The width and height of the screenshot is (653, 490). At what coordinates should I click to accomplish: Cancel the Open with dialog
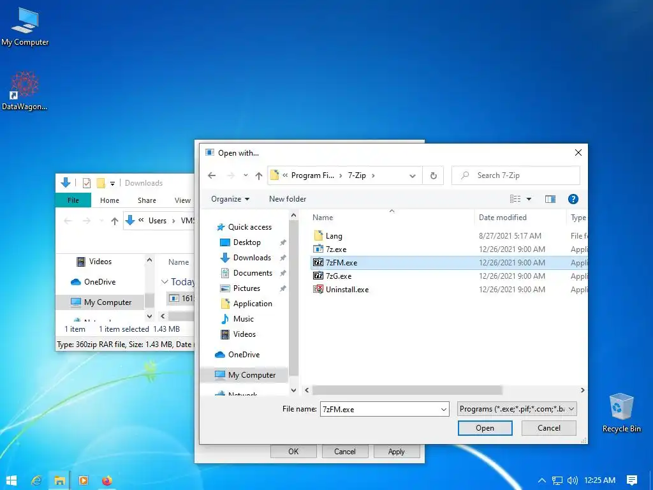(x=548, y=428)
